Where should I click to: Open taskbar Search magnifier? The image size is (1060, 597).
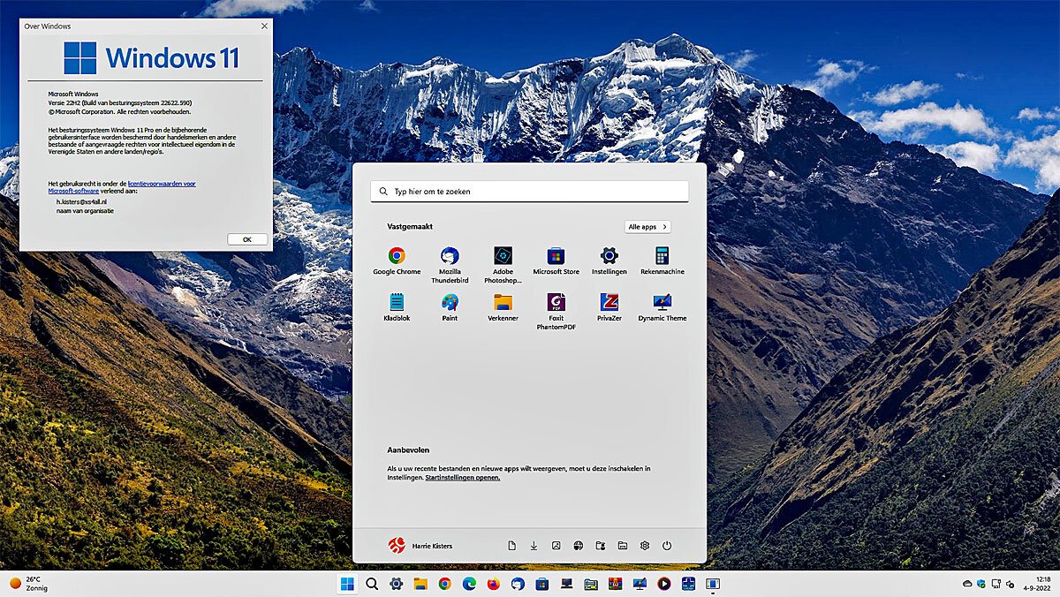point(372,584)
